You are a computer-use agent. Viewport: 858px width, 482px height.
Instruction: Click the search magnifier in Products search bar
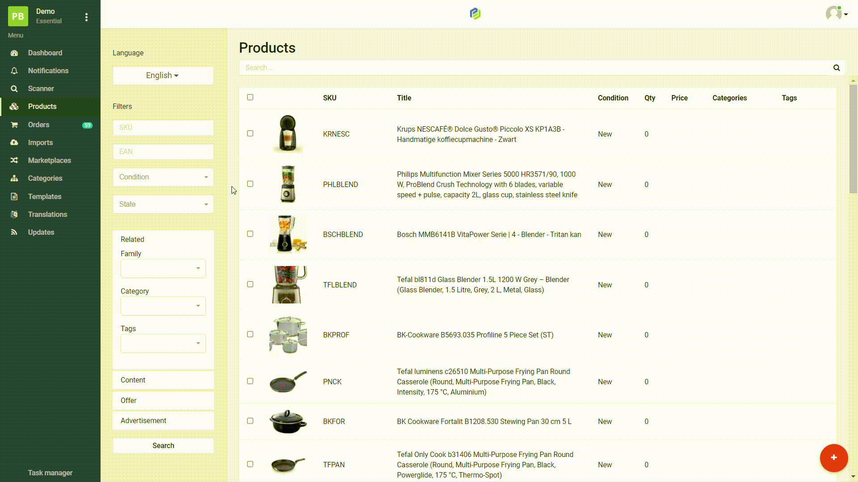click(837, 68)
